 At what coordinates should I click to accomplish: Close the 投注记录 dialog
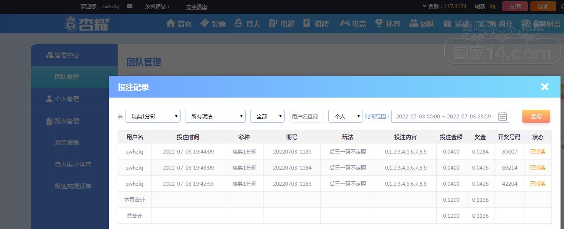(x=544, y=87)
